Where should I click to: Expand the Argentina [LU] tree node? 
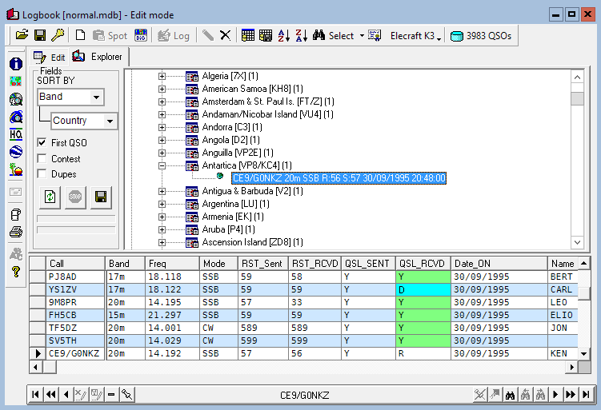(x=162, y=204)
